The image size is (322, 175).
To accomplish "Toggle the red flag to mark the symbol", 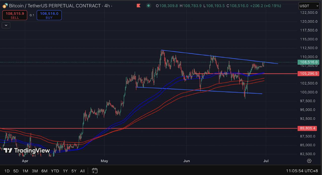I will coord(139,6).
